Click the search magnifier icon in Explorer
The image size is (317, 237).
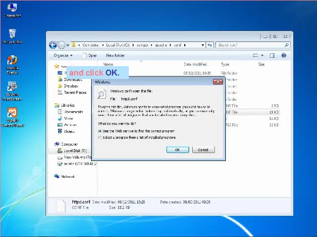pos(286,45)
